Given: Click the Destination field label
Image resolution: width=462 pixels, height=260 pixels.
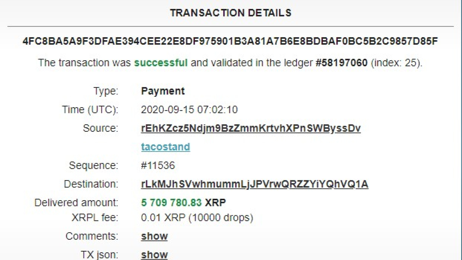Looking at the screenshot, I should tap(91, 184).
